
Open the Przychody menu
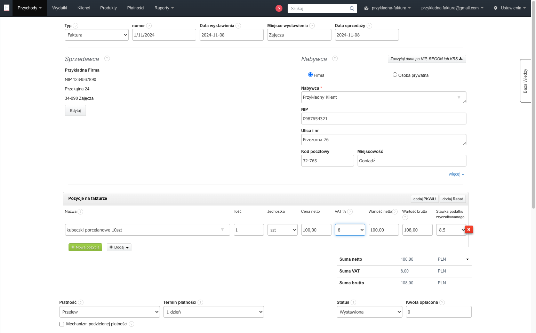30,8
